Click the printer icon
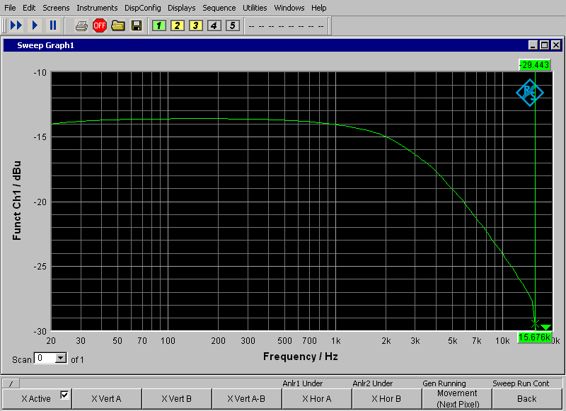Screen dimensions: 566x411 coord(81,26)
